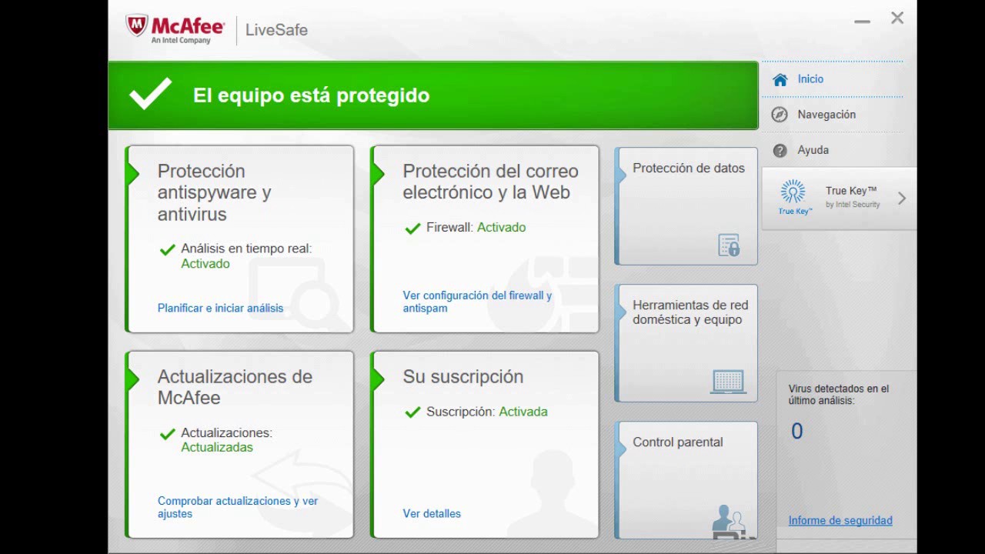
Task: Expand the Herramientas de red doméstica arrow
Action: tap(620, 312)
